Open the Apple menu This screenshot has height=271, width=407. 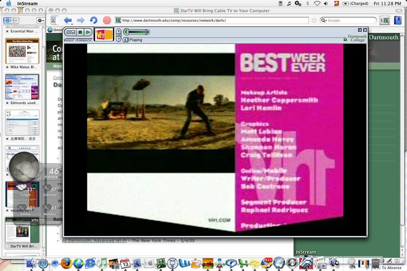point(9,4)
